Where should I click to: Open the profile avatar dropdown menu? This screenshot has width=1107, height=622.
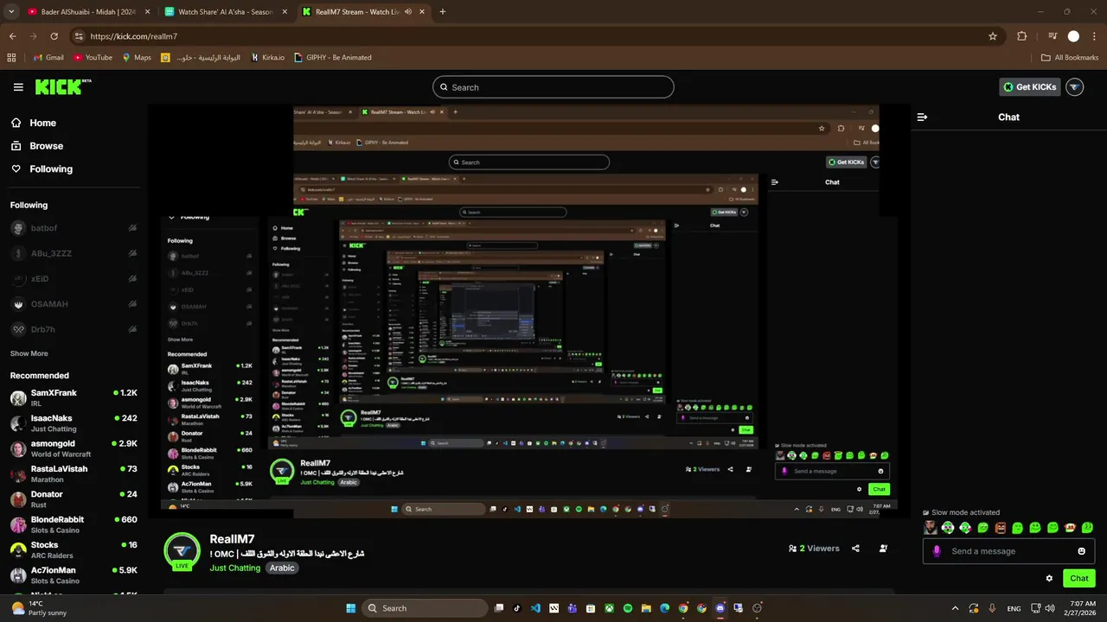click(x=1074, y=87)
